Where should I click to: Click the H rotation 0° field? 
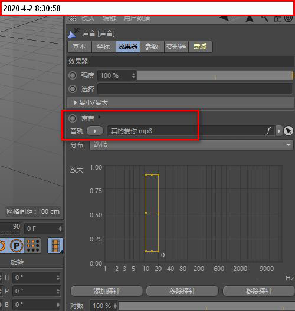(37, 277)
